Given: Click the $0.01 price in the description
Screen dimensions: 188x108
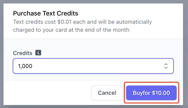Looking at the screenshot, I should (64, 22).
